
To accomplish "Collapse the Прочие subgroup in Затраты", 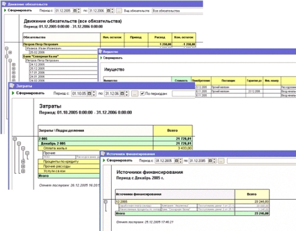I will (x=27, y=153).
